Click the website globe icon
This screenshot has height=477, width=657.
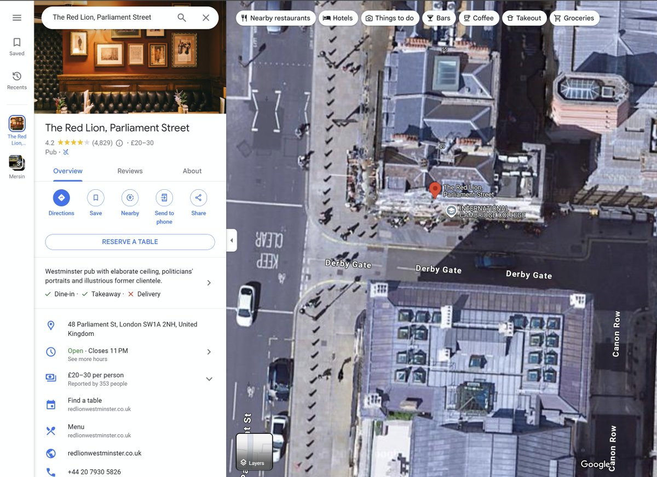pos(51,453)
